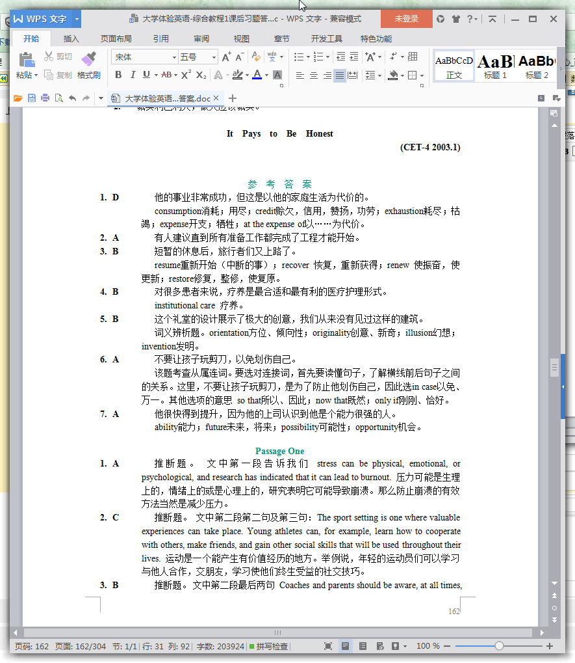Save the document with the disk icon
Viewport: 575px width, 663px height.
click(32, 98)
